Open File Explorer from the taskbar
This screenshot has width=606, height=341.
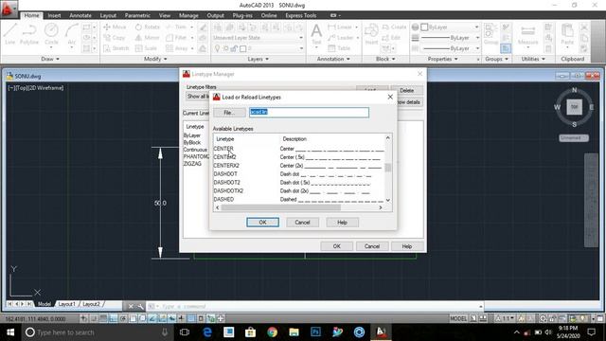click(x=294, y=332)
